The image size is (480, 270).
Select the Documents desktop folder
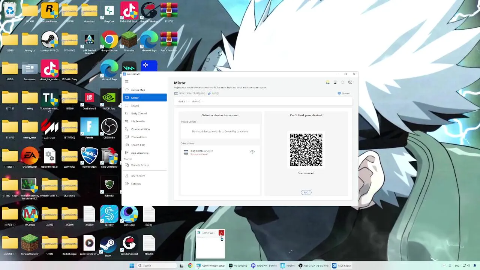[x=30, y=70]
